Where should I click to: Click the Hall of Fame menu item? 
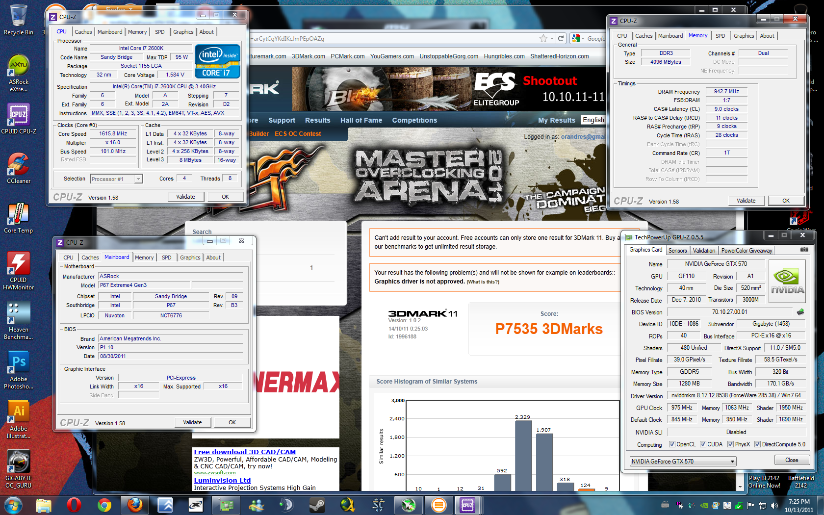point(361,120)
